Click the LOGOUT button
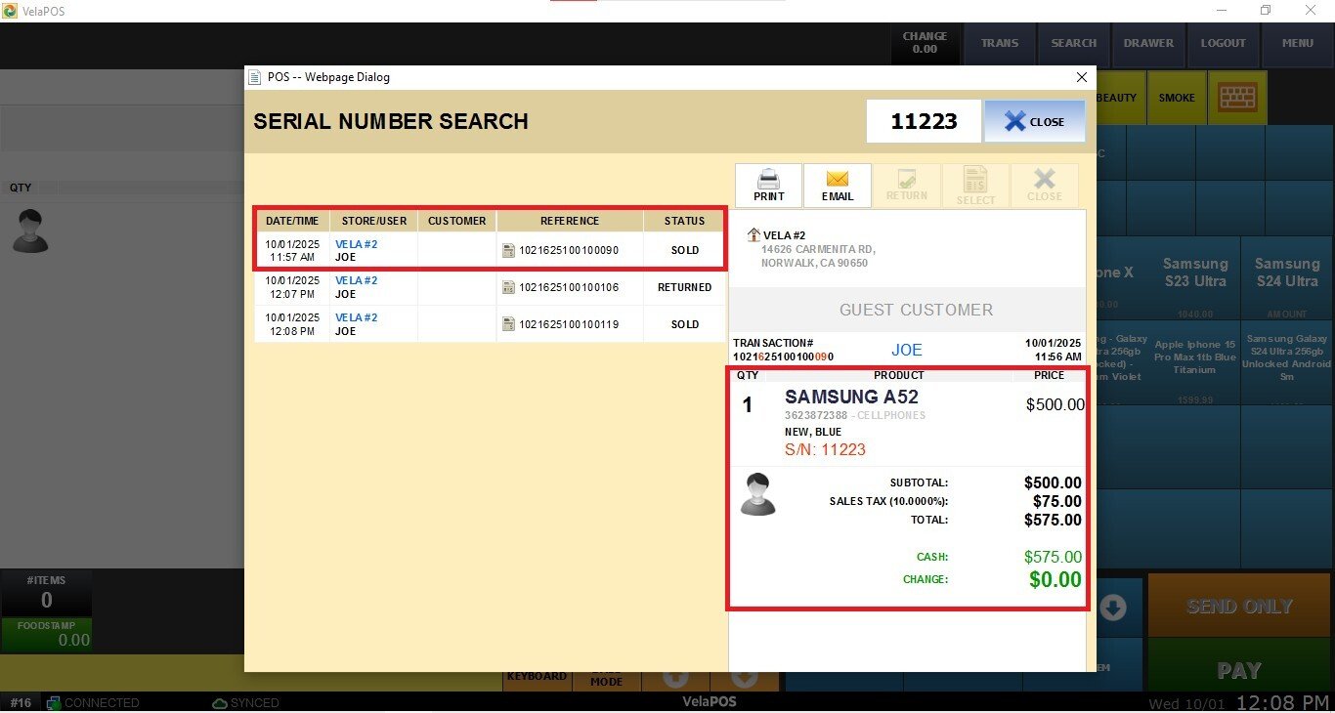 tap(1223, 44)
